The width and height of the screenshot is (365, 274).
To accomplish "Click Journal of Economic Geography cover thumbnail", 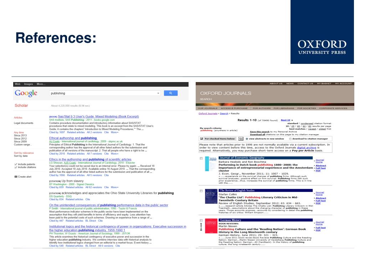I will point(211,164).
